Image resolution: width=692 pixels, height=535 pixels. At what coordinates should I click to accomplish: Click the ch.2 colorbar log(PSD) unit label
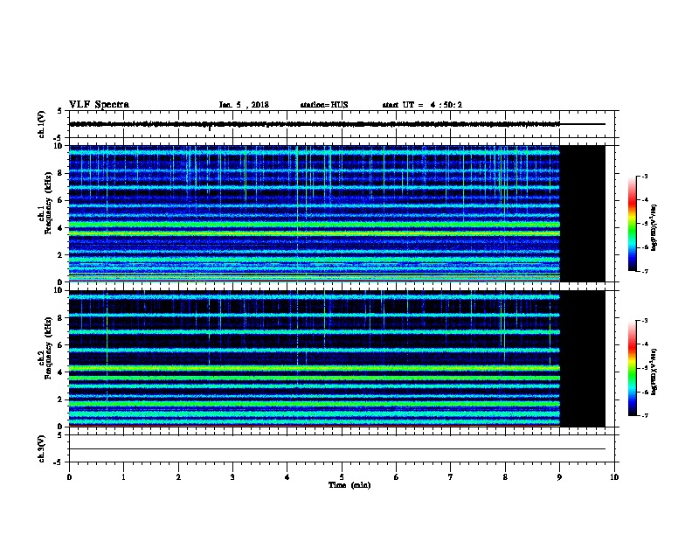[654, 372]
